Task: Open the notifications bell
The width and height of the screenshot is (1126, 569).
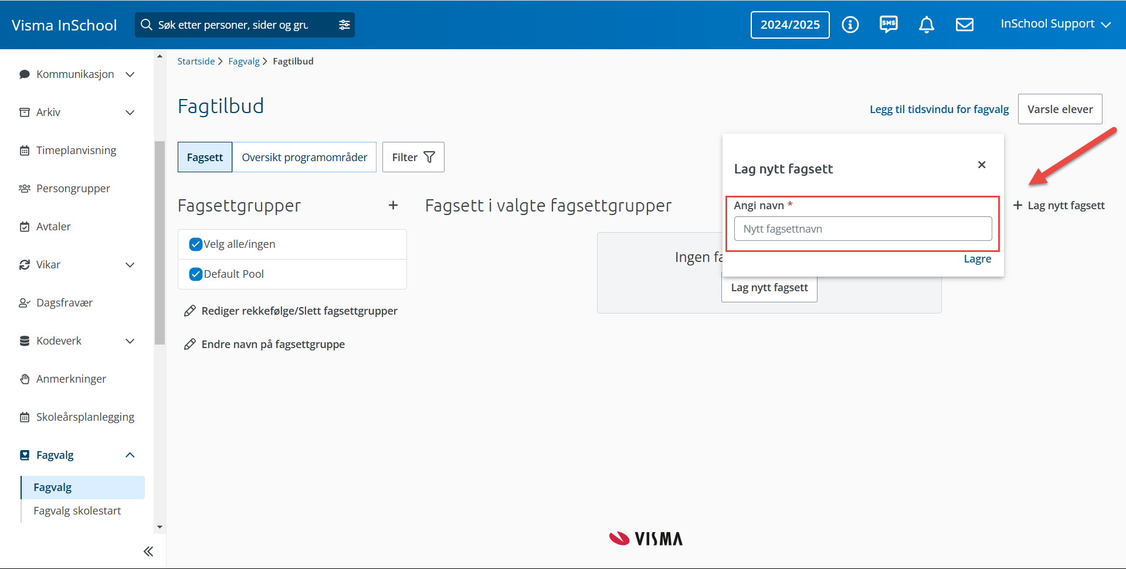Action: [x=927, y=25]
